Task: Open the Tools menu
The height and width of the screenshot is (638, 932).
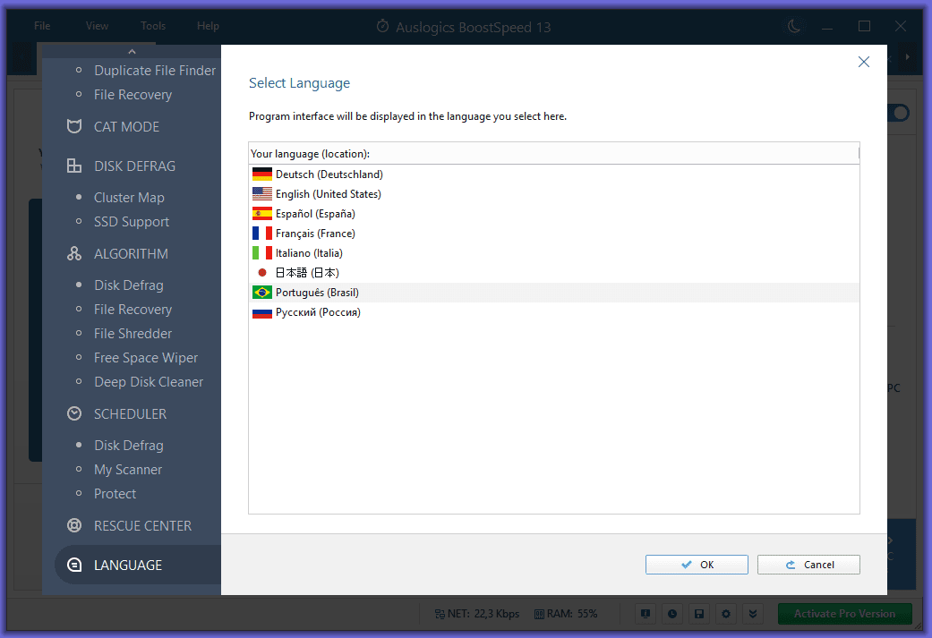Action: pos(153,26)
